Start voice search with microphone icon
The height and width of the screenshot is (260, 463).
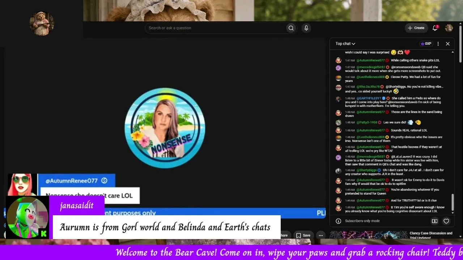coord(306,28)
